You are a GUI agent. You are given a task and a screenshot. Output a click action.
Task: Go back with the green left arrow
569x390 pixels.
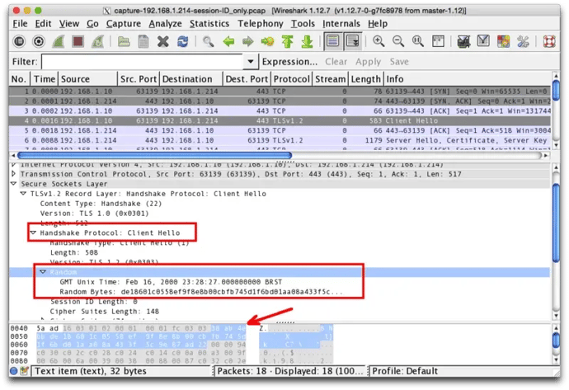(228, 41)
